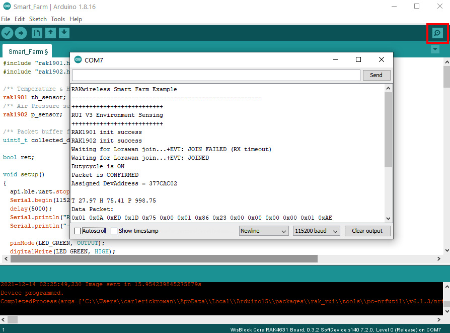The height and width of the screenshot is (333, 450).
Task: Close the Arduino main window
Action: (x=439, y=7)
